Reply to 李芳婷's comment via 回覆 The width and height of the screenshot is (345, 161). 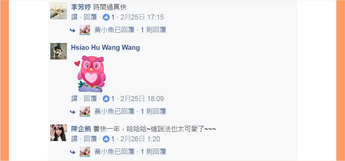coord(90,17)
